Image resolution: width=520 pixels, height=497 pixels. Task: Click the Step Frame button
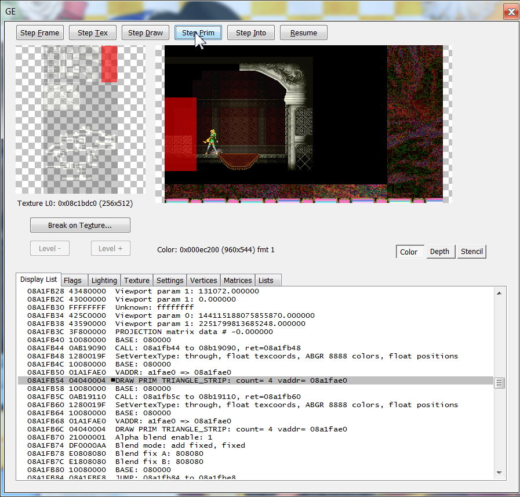pyautogui.click(x=39, y=33)
